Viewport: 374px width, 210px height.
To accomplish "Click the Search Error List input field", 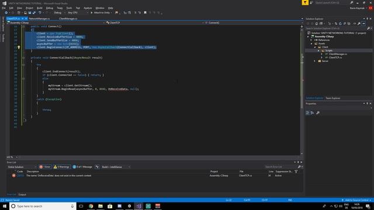I will 280,167.
